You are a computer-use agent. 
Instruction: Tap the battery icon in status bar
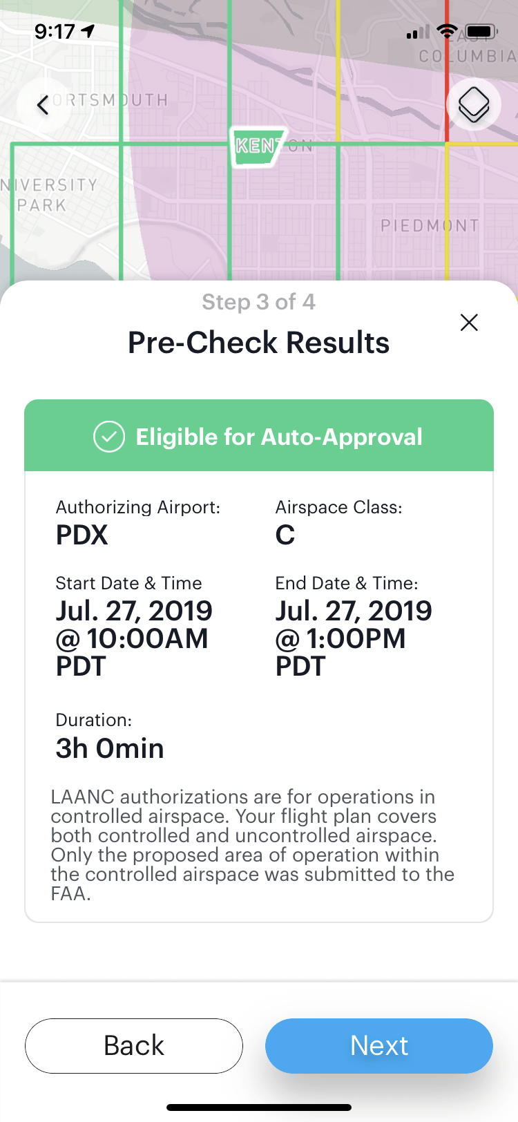tap(481, 32)
